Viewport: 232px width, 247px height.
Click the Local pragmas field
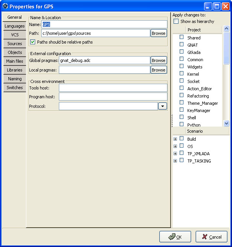(104, 70)
